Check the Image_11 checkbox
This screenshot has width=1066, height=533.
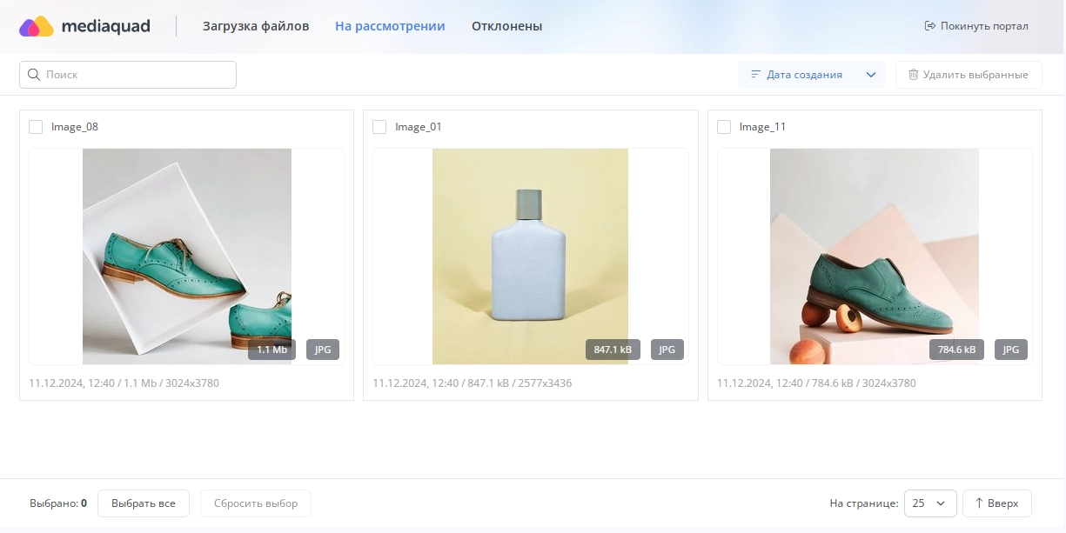coord(724,127)
